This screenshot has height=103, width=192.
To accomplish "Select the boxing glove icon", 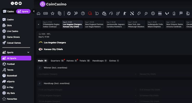I will click(139, 13).
